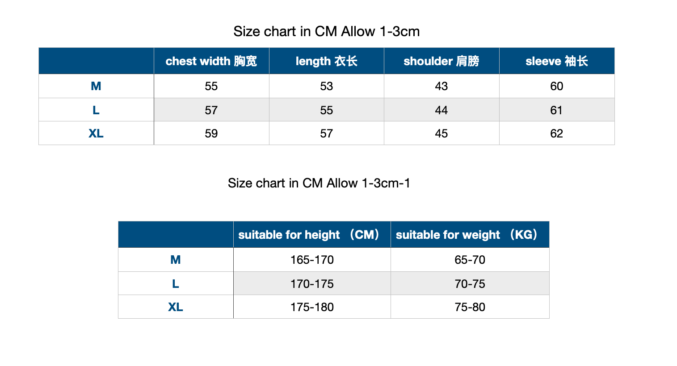Click the height range 165-170 cell
This screenshot has height=366, width=677.
tap(312, 260)
